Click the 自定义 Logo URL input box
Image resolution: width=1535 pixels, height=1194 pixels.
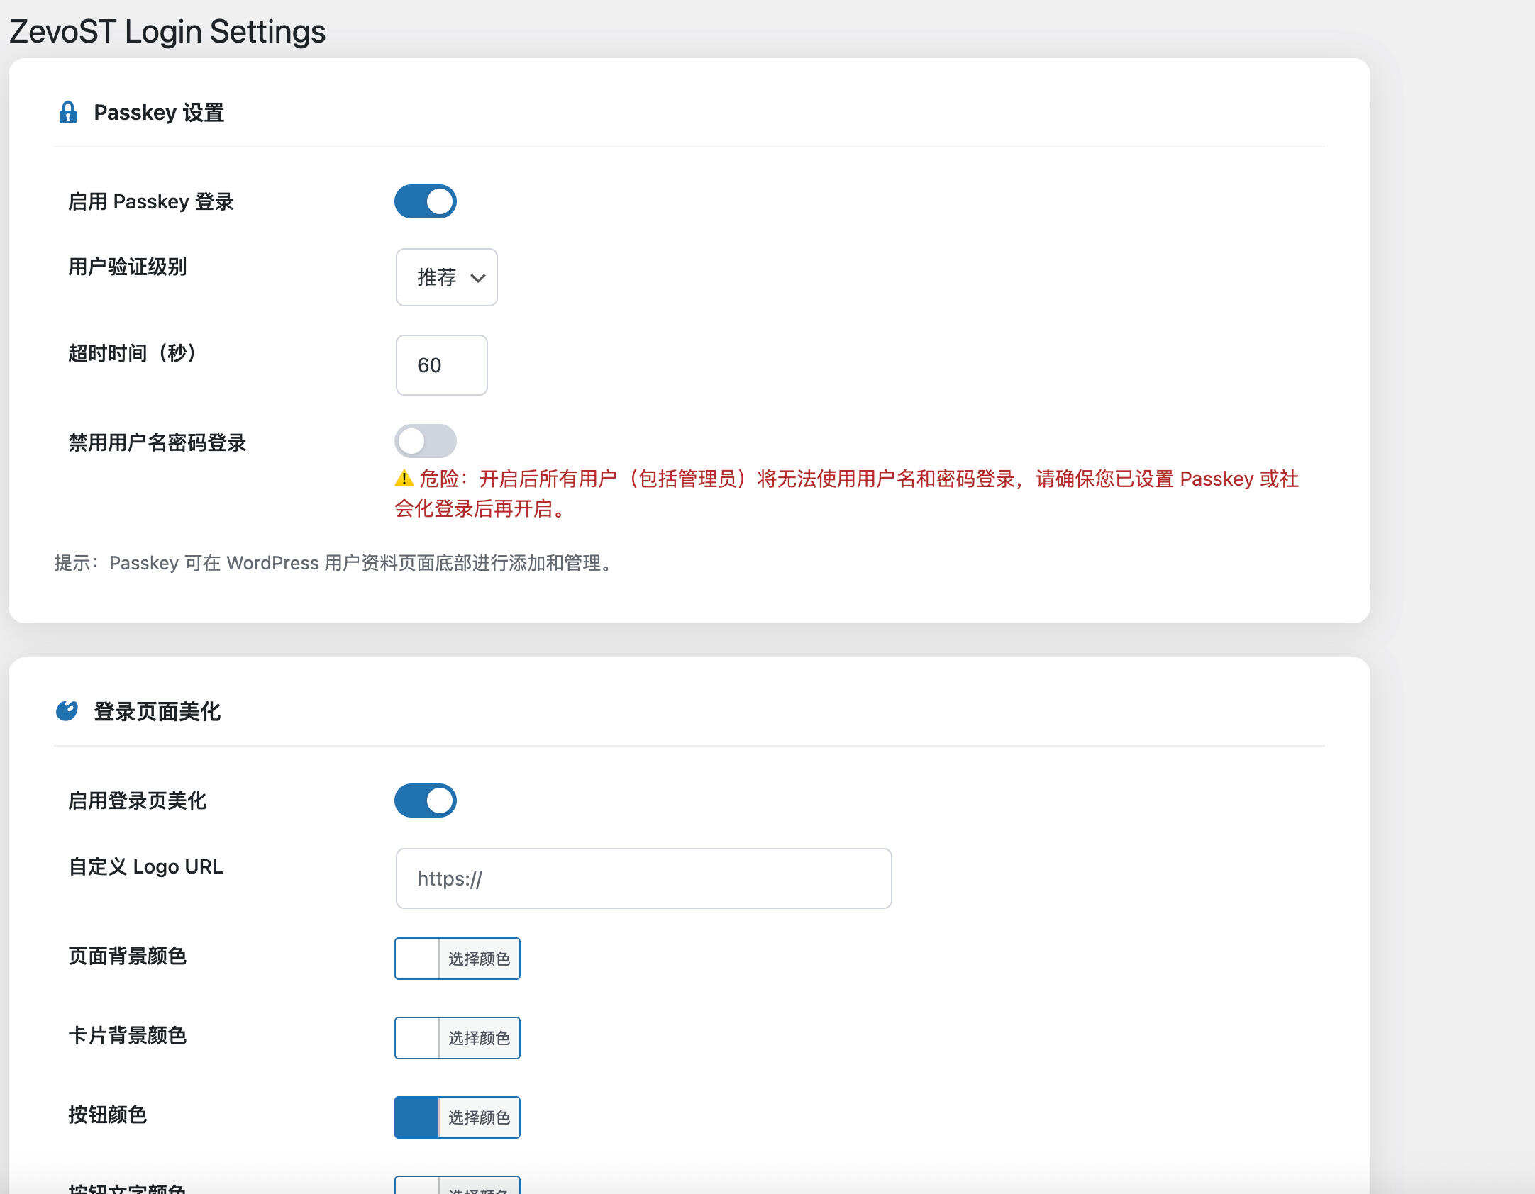coord(643,878)
